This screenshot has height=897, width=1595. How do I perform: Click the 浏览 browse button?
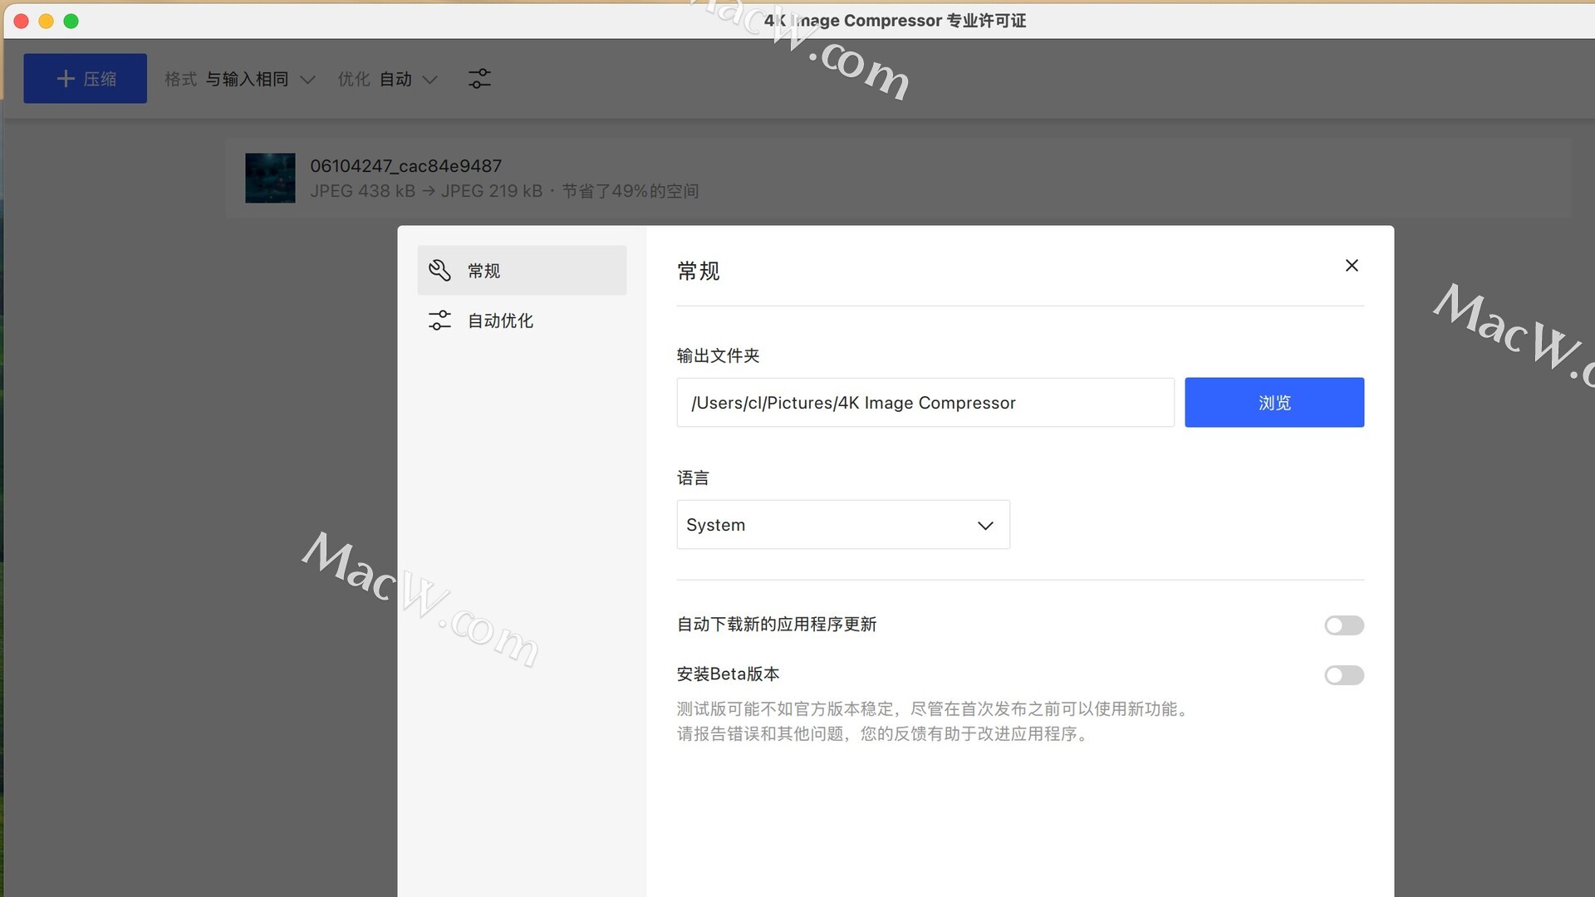[1274, 403]
